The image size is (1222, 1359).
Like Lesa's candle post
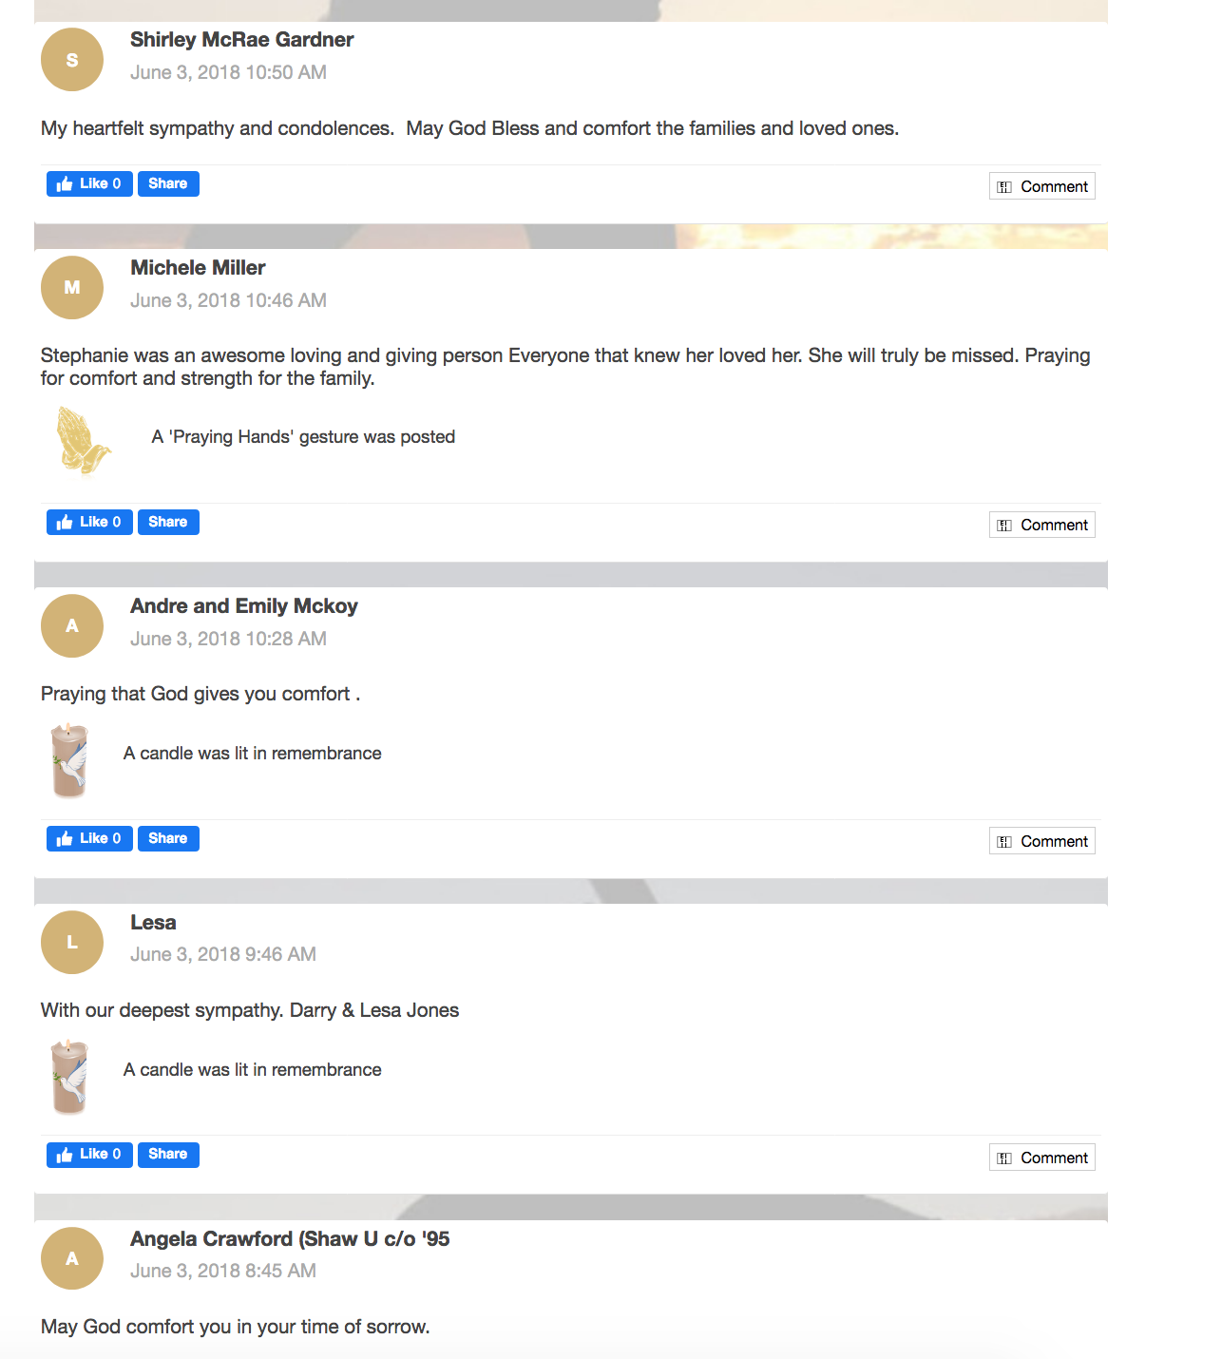(x=89, y=1155)
